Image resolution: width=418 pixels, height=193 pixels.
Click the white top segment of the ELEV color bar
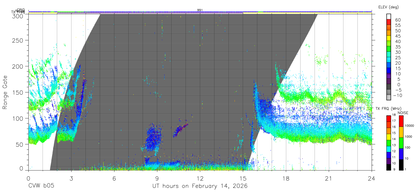pos(389,16)
